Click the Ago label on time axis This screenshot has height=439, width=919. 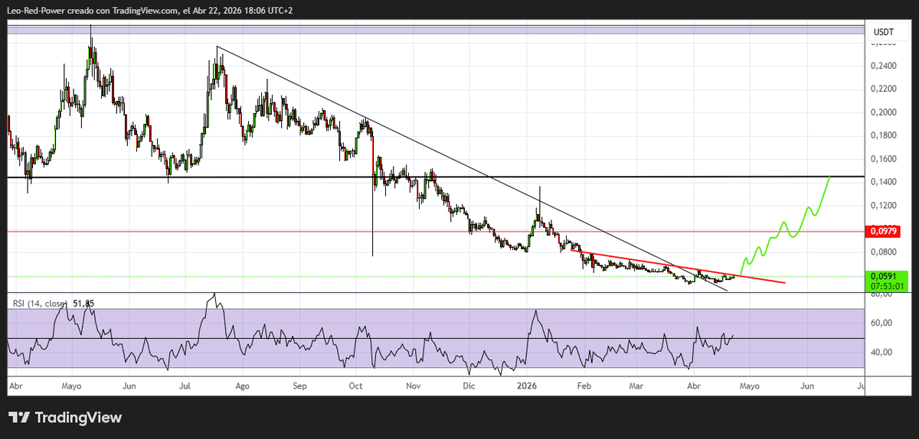[x=243, y=387]
